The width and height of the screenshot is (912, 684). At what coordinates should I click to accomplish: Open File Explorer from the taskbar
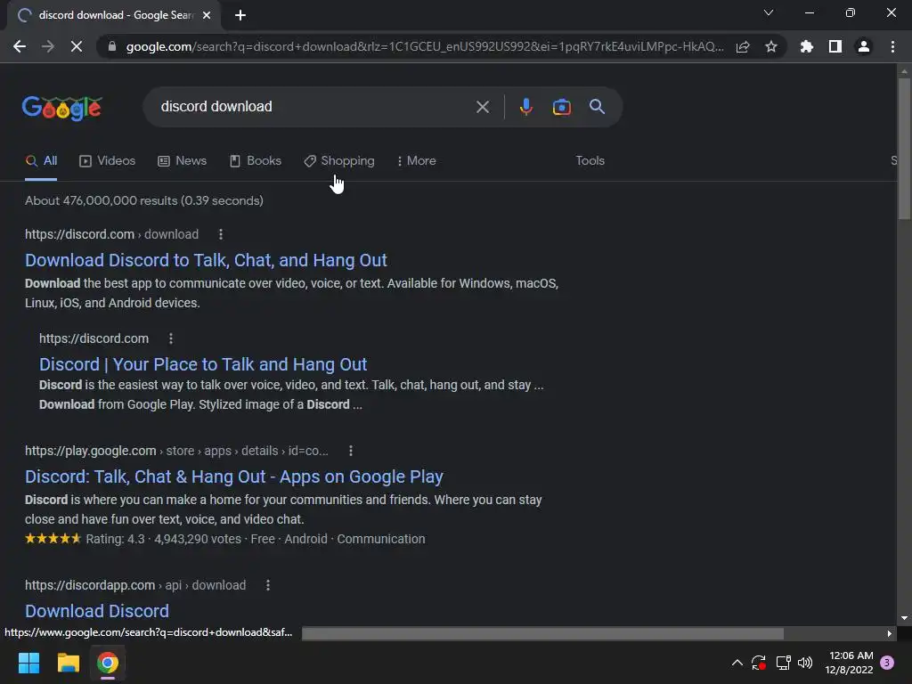[x=68, y=663]
